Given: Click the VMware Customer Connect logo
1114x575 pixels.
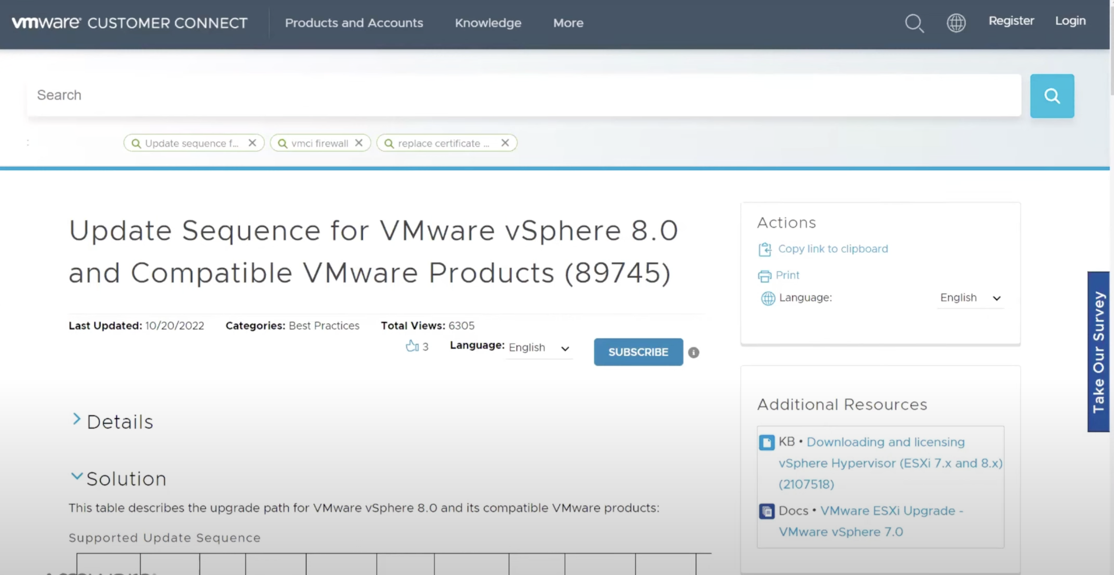Looking at the screenshot, I should (x=130, y=23).
